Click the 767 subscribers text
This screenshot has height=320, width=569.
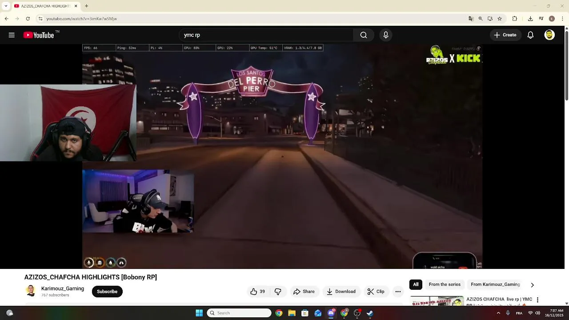[x=55, y=295]
